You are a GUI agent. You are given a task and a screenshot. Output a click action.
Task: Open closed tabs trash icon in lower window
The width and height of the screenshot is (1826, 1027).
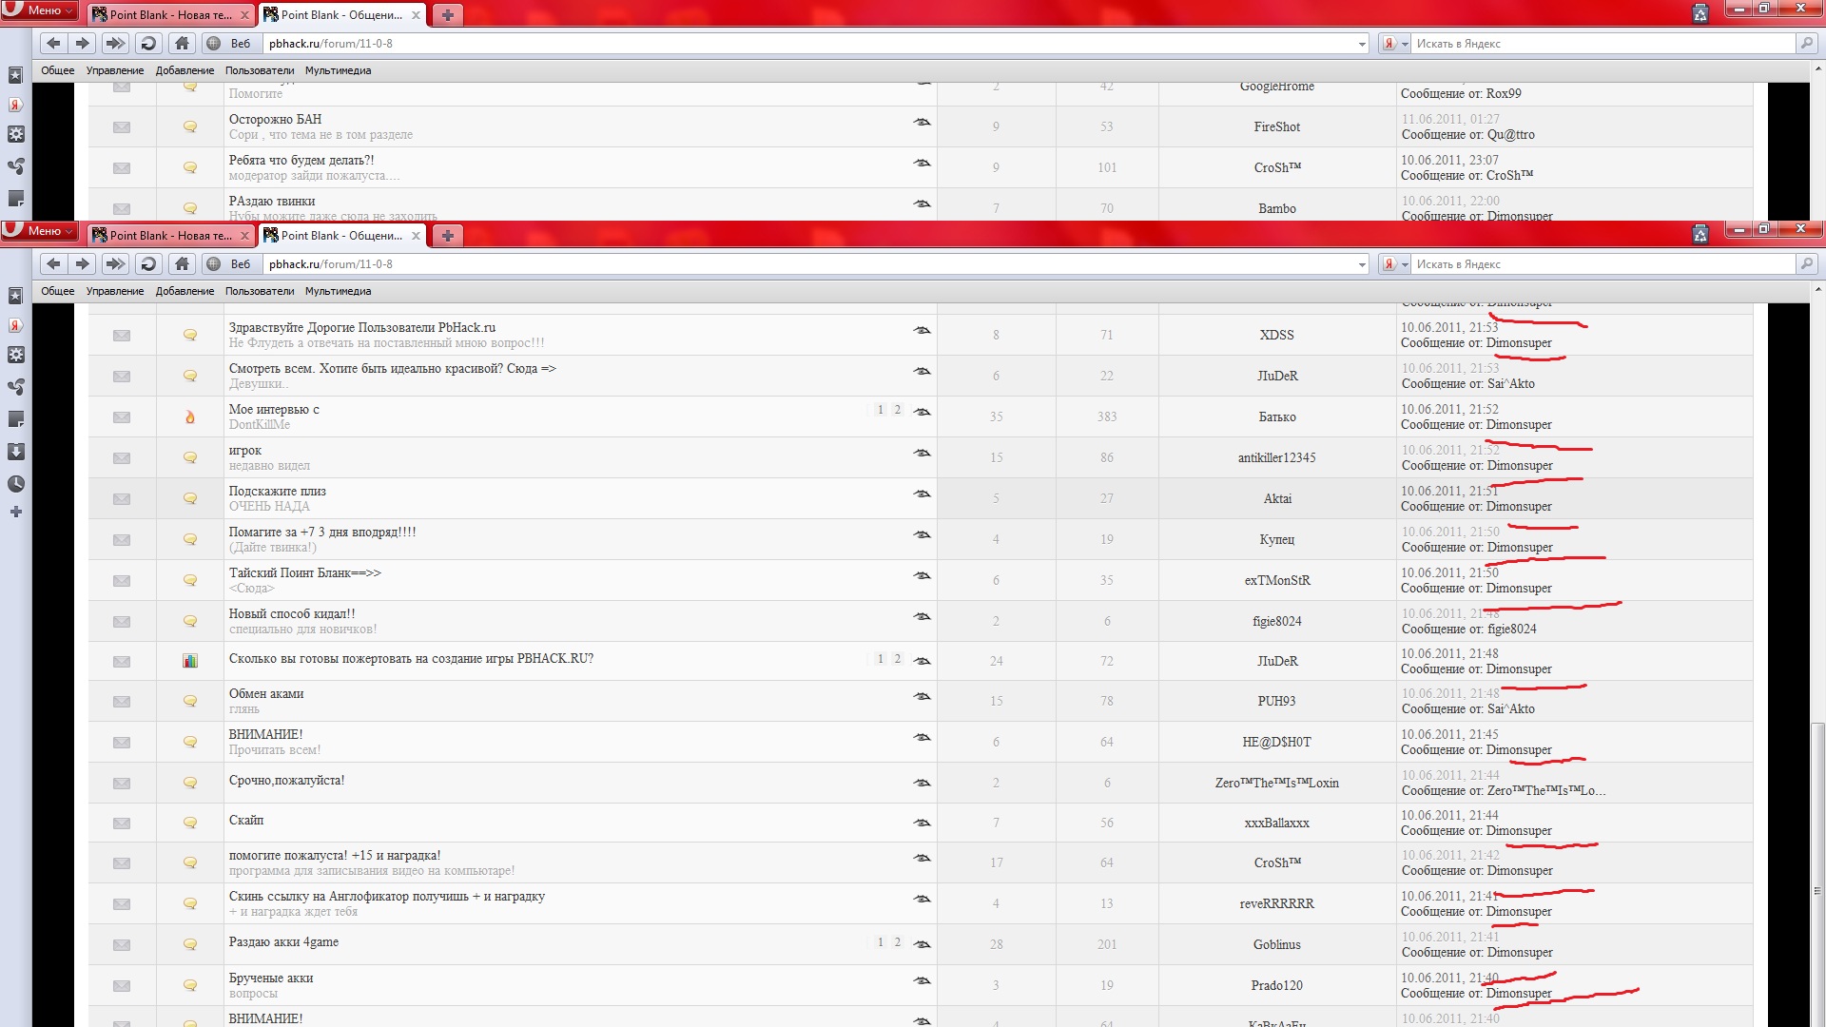(1700, 234)
